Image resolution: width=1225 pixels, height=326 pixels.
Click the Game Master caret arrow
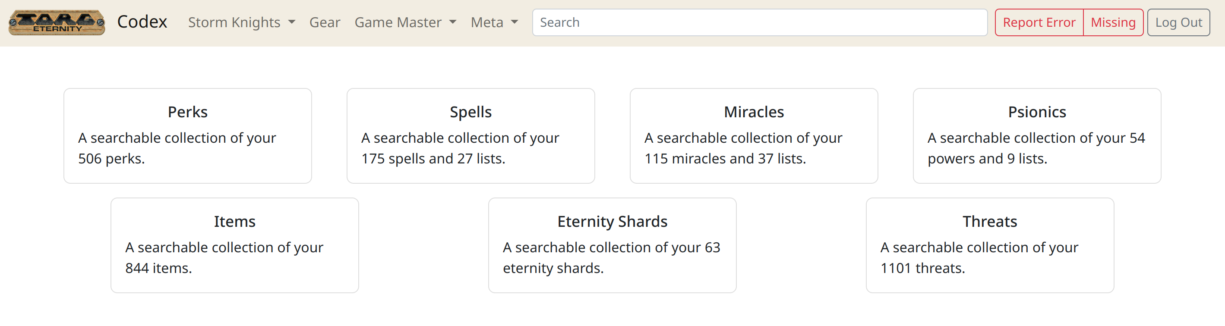453,22
